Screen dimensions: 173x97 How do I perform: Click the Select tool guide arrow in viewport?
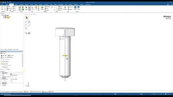click(x=27, y=18)
